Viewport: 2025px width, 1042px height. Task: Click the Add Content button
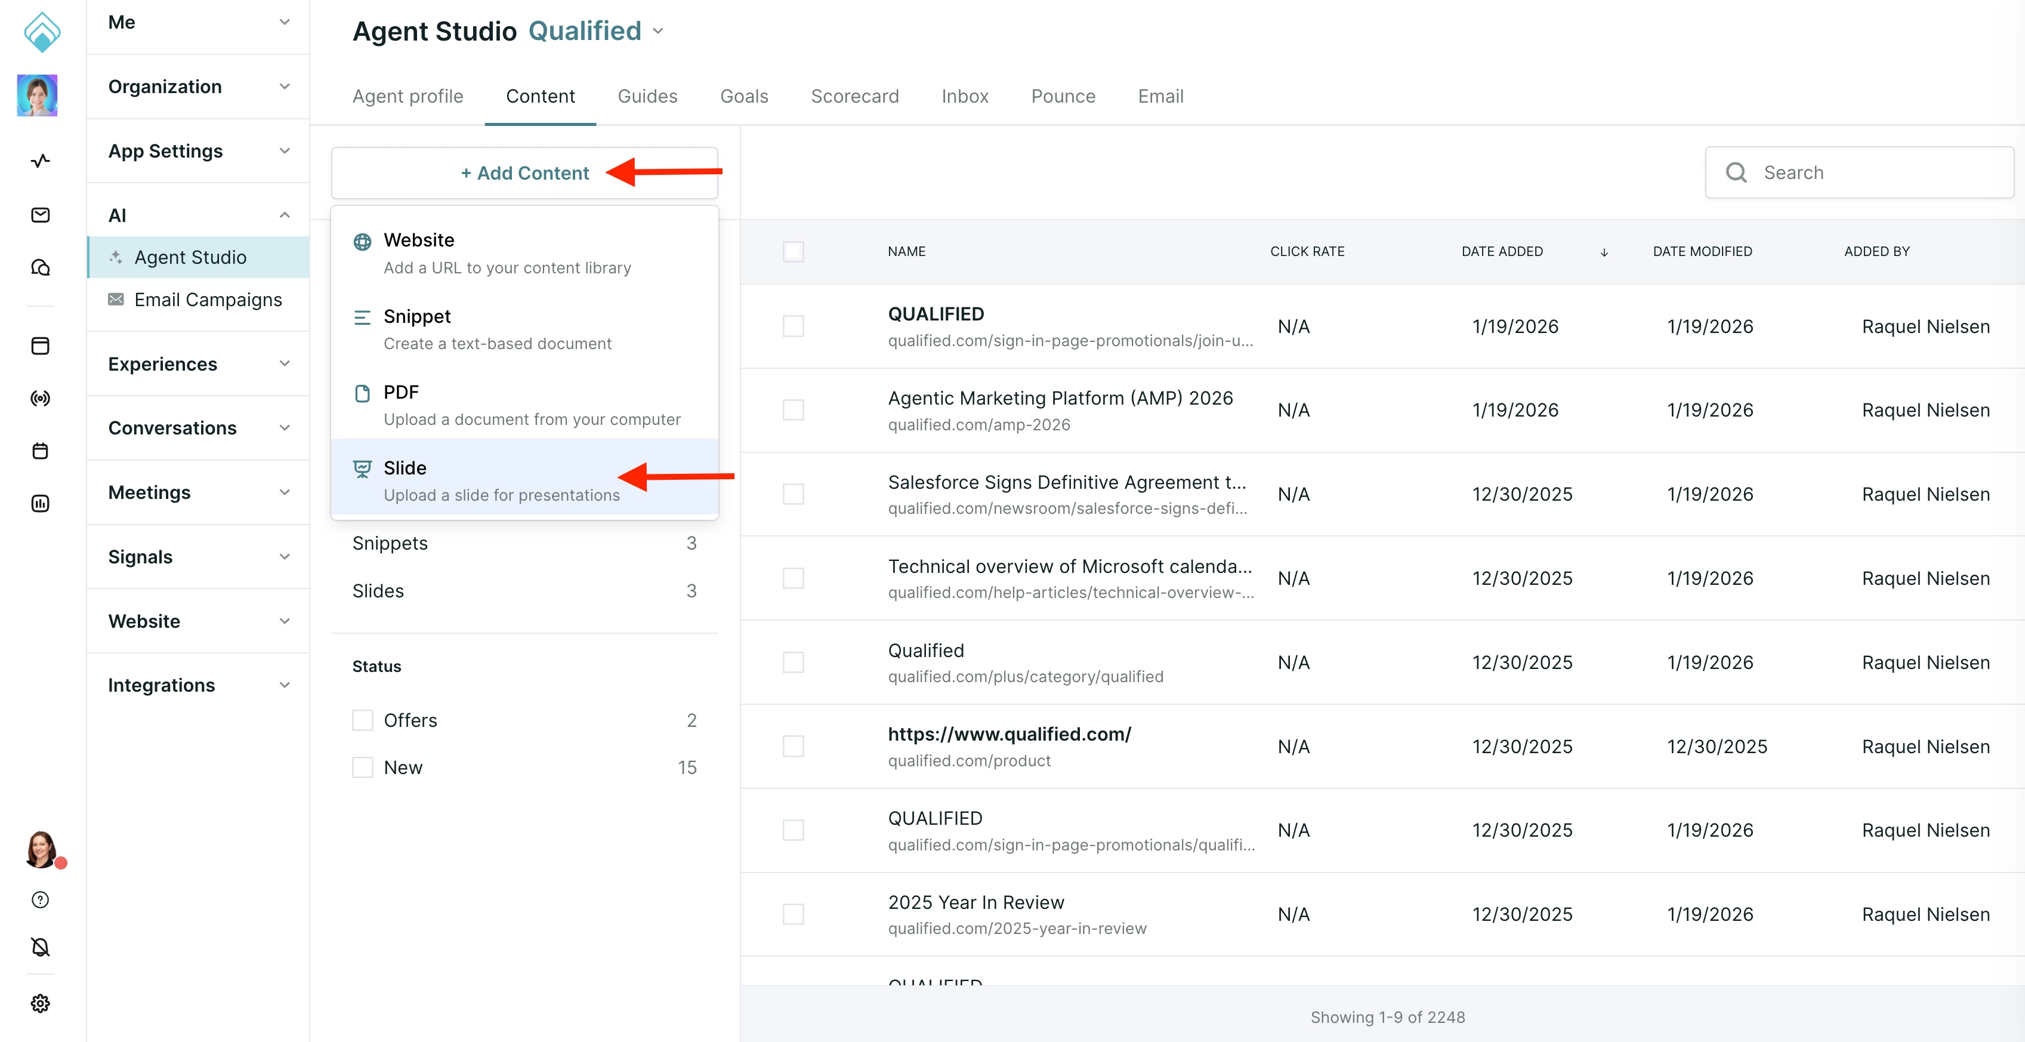pyautogui.click(x=524, y=173)
